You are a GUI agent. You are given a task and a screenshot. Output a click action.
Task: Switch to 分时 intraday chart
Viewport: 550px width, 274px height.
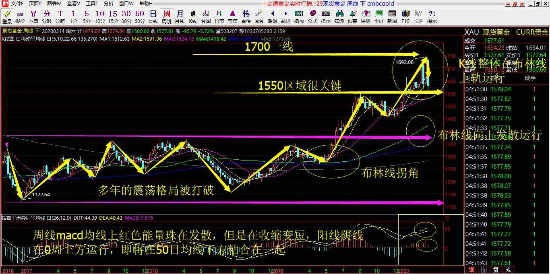[x=47, y=17]
